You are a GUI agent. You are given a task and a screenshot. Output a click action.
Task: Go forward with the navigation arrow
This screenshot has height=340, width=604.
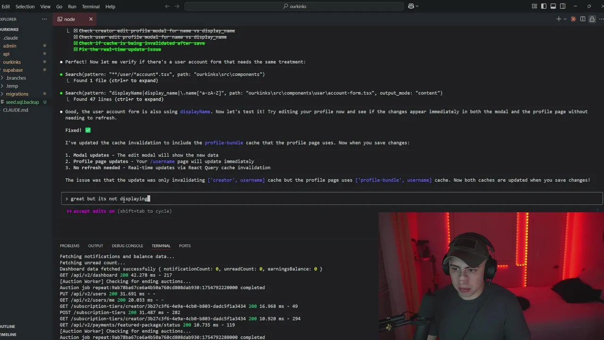[177, 6]
